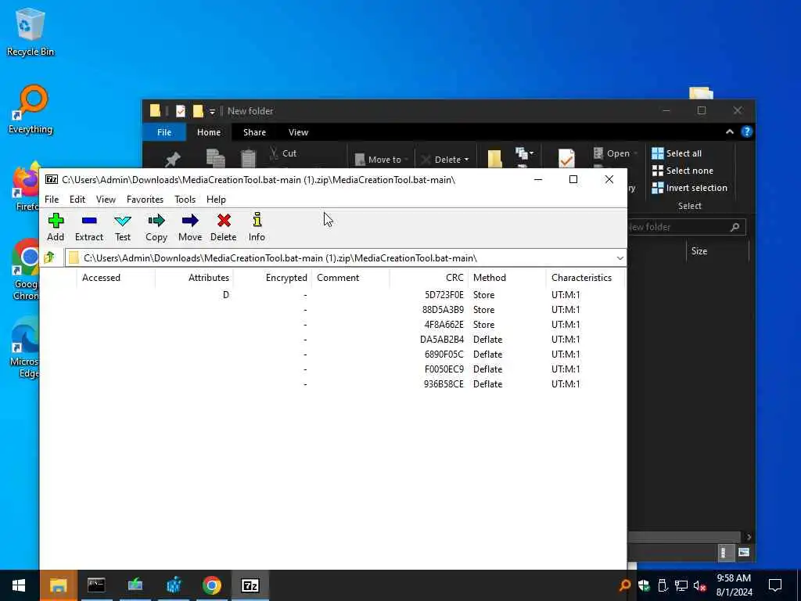Open the Everything desktop shortcut
The height and width of the screenshot is (601, 801).
(31, 110)
